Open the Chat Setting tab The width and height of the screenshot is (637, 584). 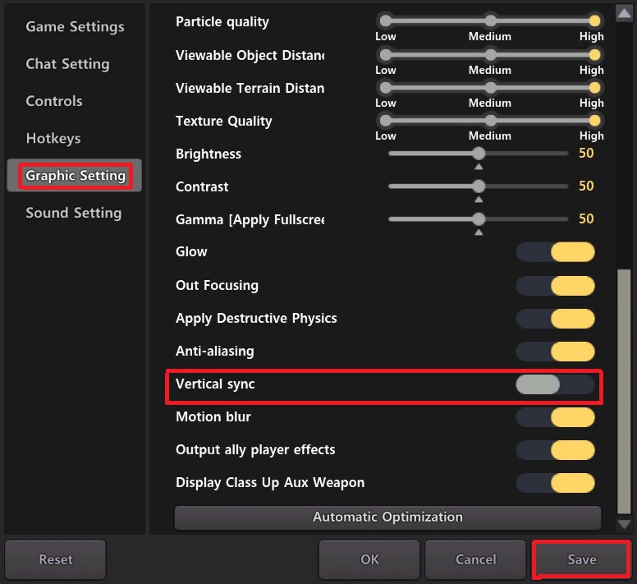67,64
